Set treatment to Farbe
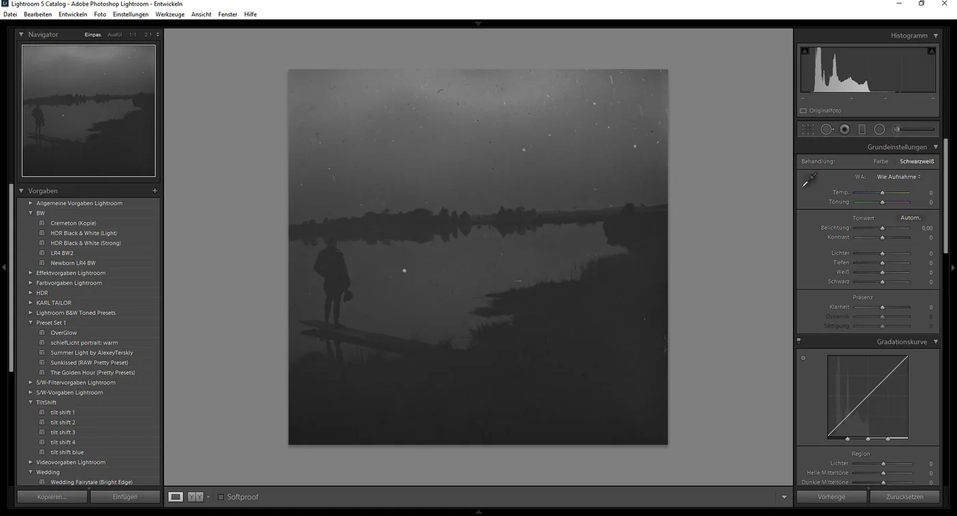The width and height of the screenshot is (957, 516). 880,162
